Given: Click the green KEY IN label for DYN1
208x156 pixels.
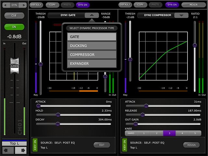Looking at the screenshot, I should [35, 145].
